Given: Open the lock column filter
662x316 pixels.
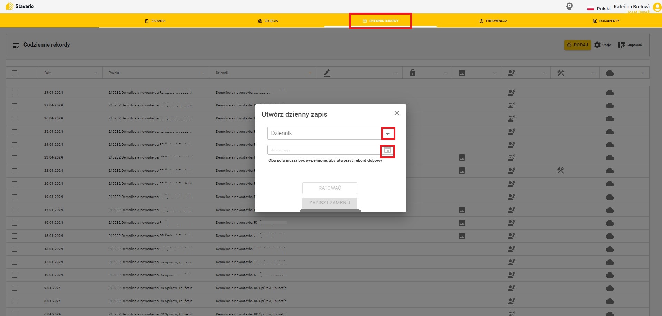Looking at the screenshot, I should click(445, 73).
